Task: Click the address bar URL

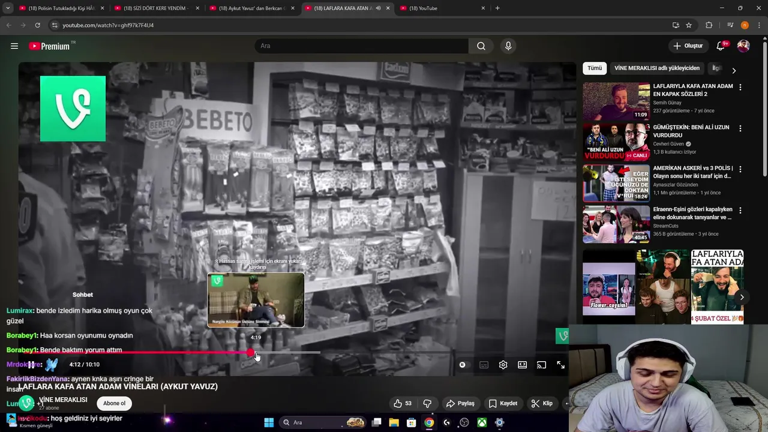Action: tap(108, 25)
